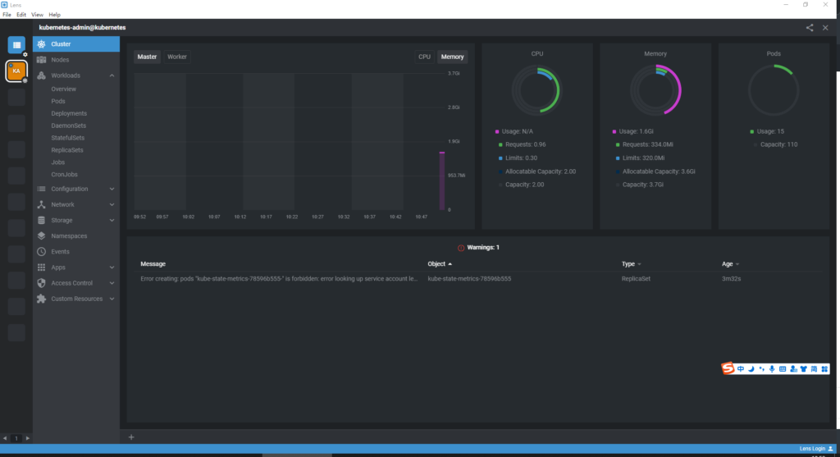Switch chart to Master nodes

pyautogui.click(x=147, y=57)
